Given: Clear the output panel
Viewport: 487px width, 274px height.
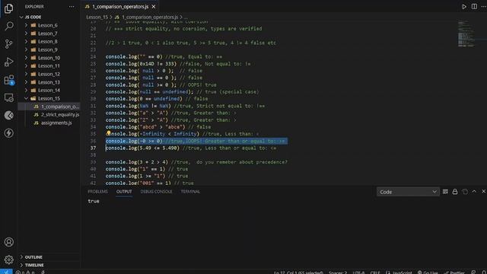Looking at the screenshot, I should (x=445, y=192).
